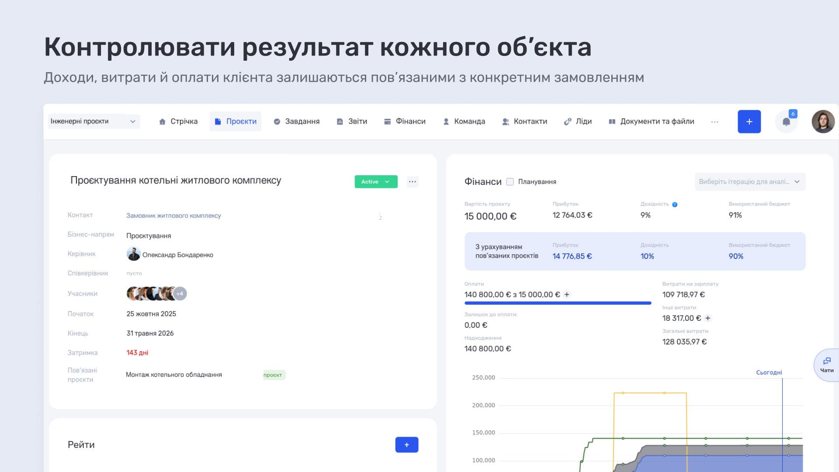
Task: Add a new rate in Рейти section
Action: [x=406, y=444]
